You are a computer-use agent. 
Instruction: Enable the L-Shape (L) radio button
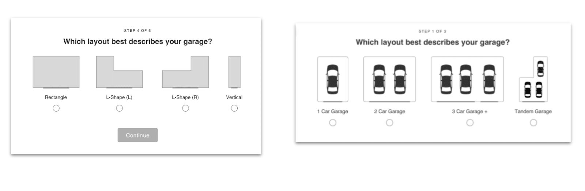[x=120, y=108]
